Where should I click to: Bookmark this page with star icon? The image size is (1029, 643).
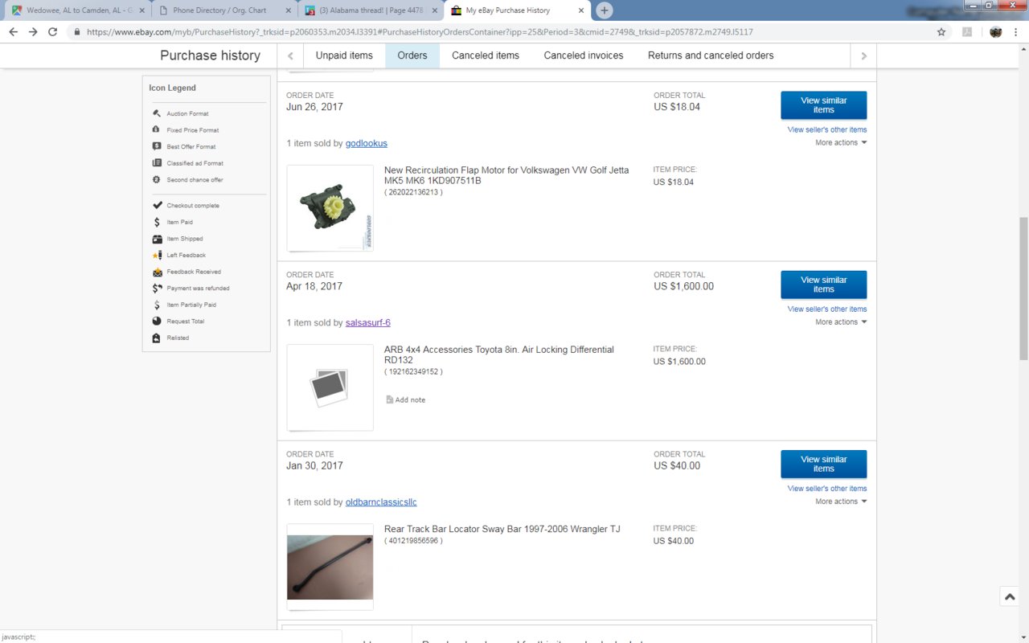click(941, 32)
